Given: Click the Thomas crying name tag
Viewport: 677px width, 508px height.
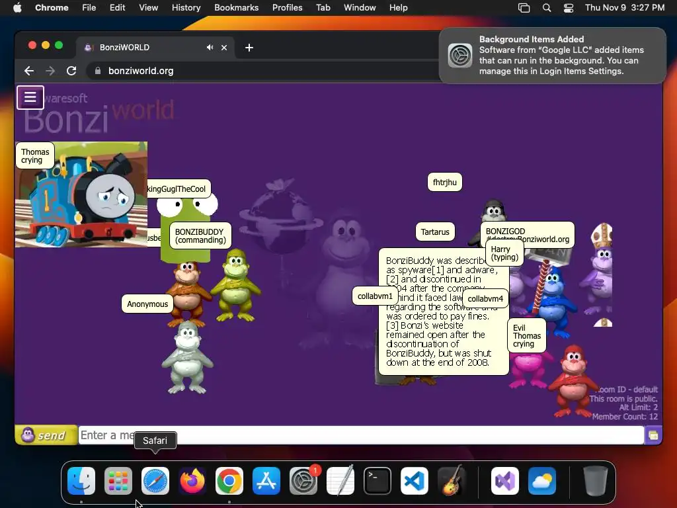Looking at the screenshot, I should point(35,156).
